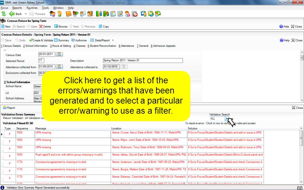
Task: Click the bar chart with gear icon
Action: [106, 14]
